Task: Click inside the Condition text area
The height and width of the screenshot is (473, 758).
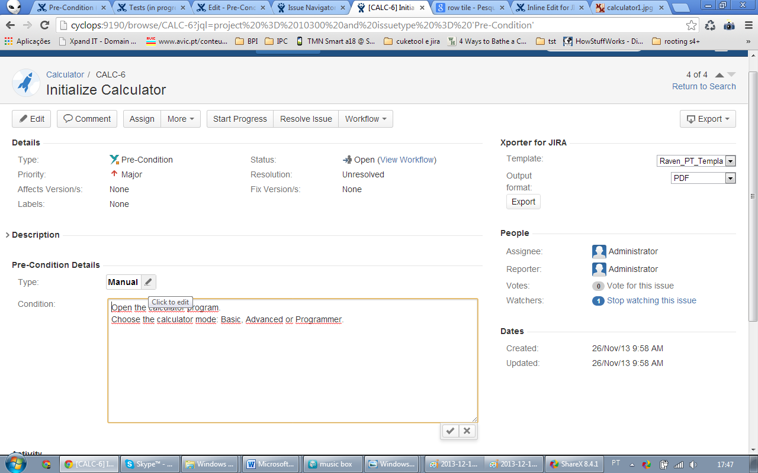Action: tap(293, 361)
